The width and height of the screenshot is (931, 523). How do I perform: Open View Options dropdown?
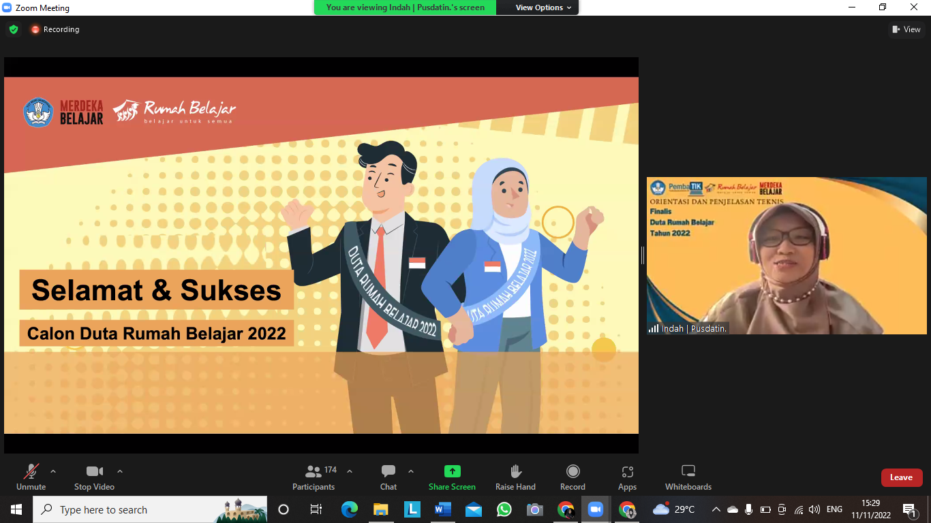click(x=543, y=7)
